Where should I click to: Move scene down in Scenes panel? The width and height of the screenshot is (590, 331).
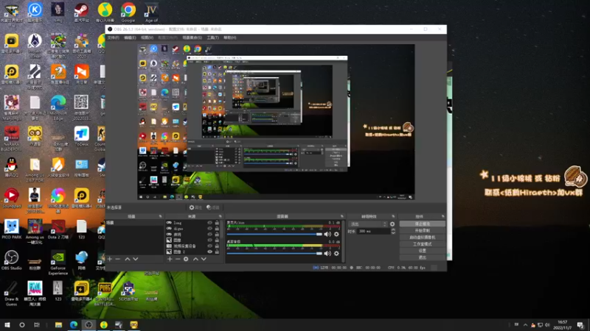[136, 259]
